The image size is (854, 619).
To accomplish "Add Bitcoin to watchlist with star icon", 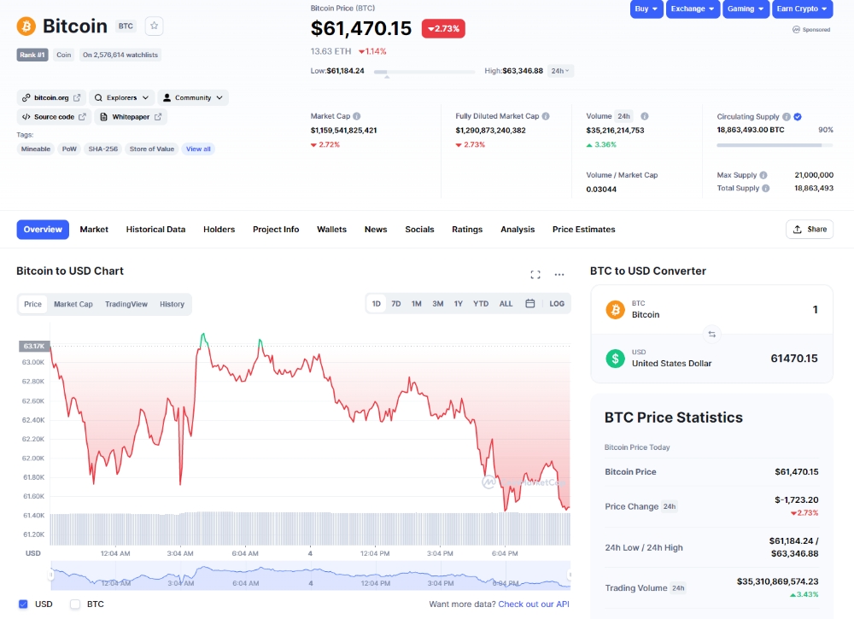I will 154,26.
